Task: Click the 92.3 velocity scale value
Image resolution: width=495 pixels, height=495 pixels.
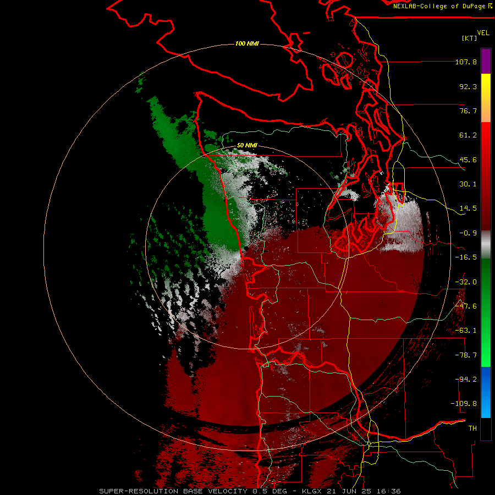Action: point(468,86)
